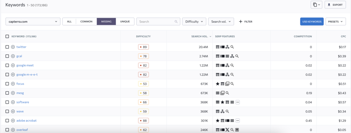Click into the Search input field
This screenshot has width=351, height=133.
tap(158, 21)
